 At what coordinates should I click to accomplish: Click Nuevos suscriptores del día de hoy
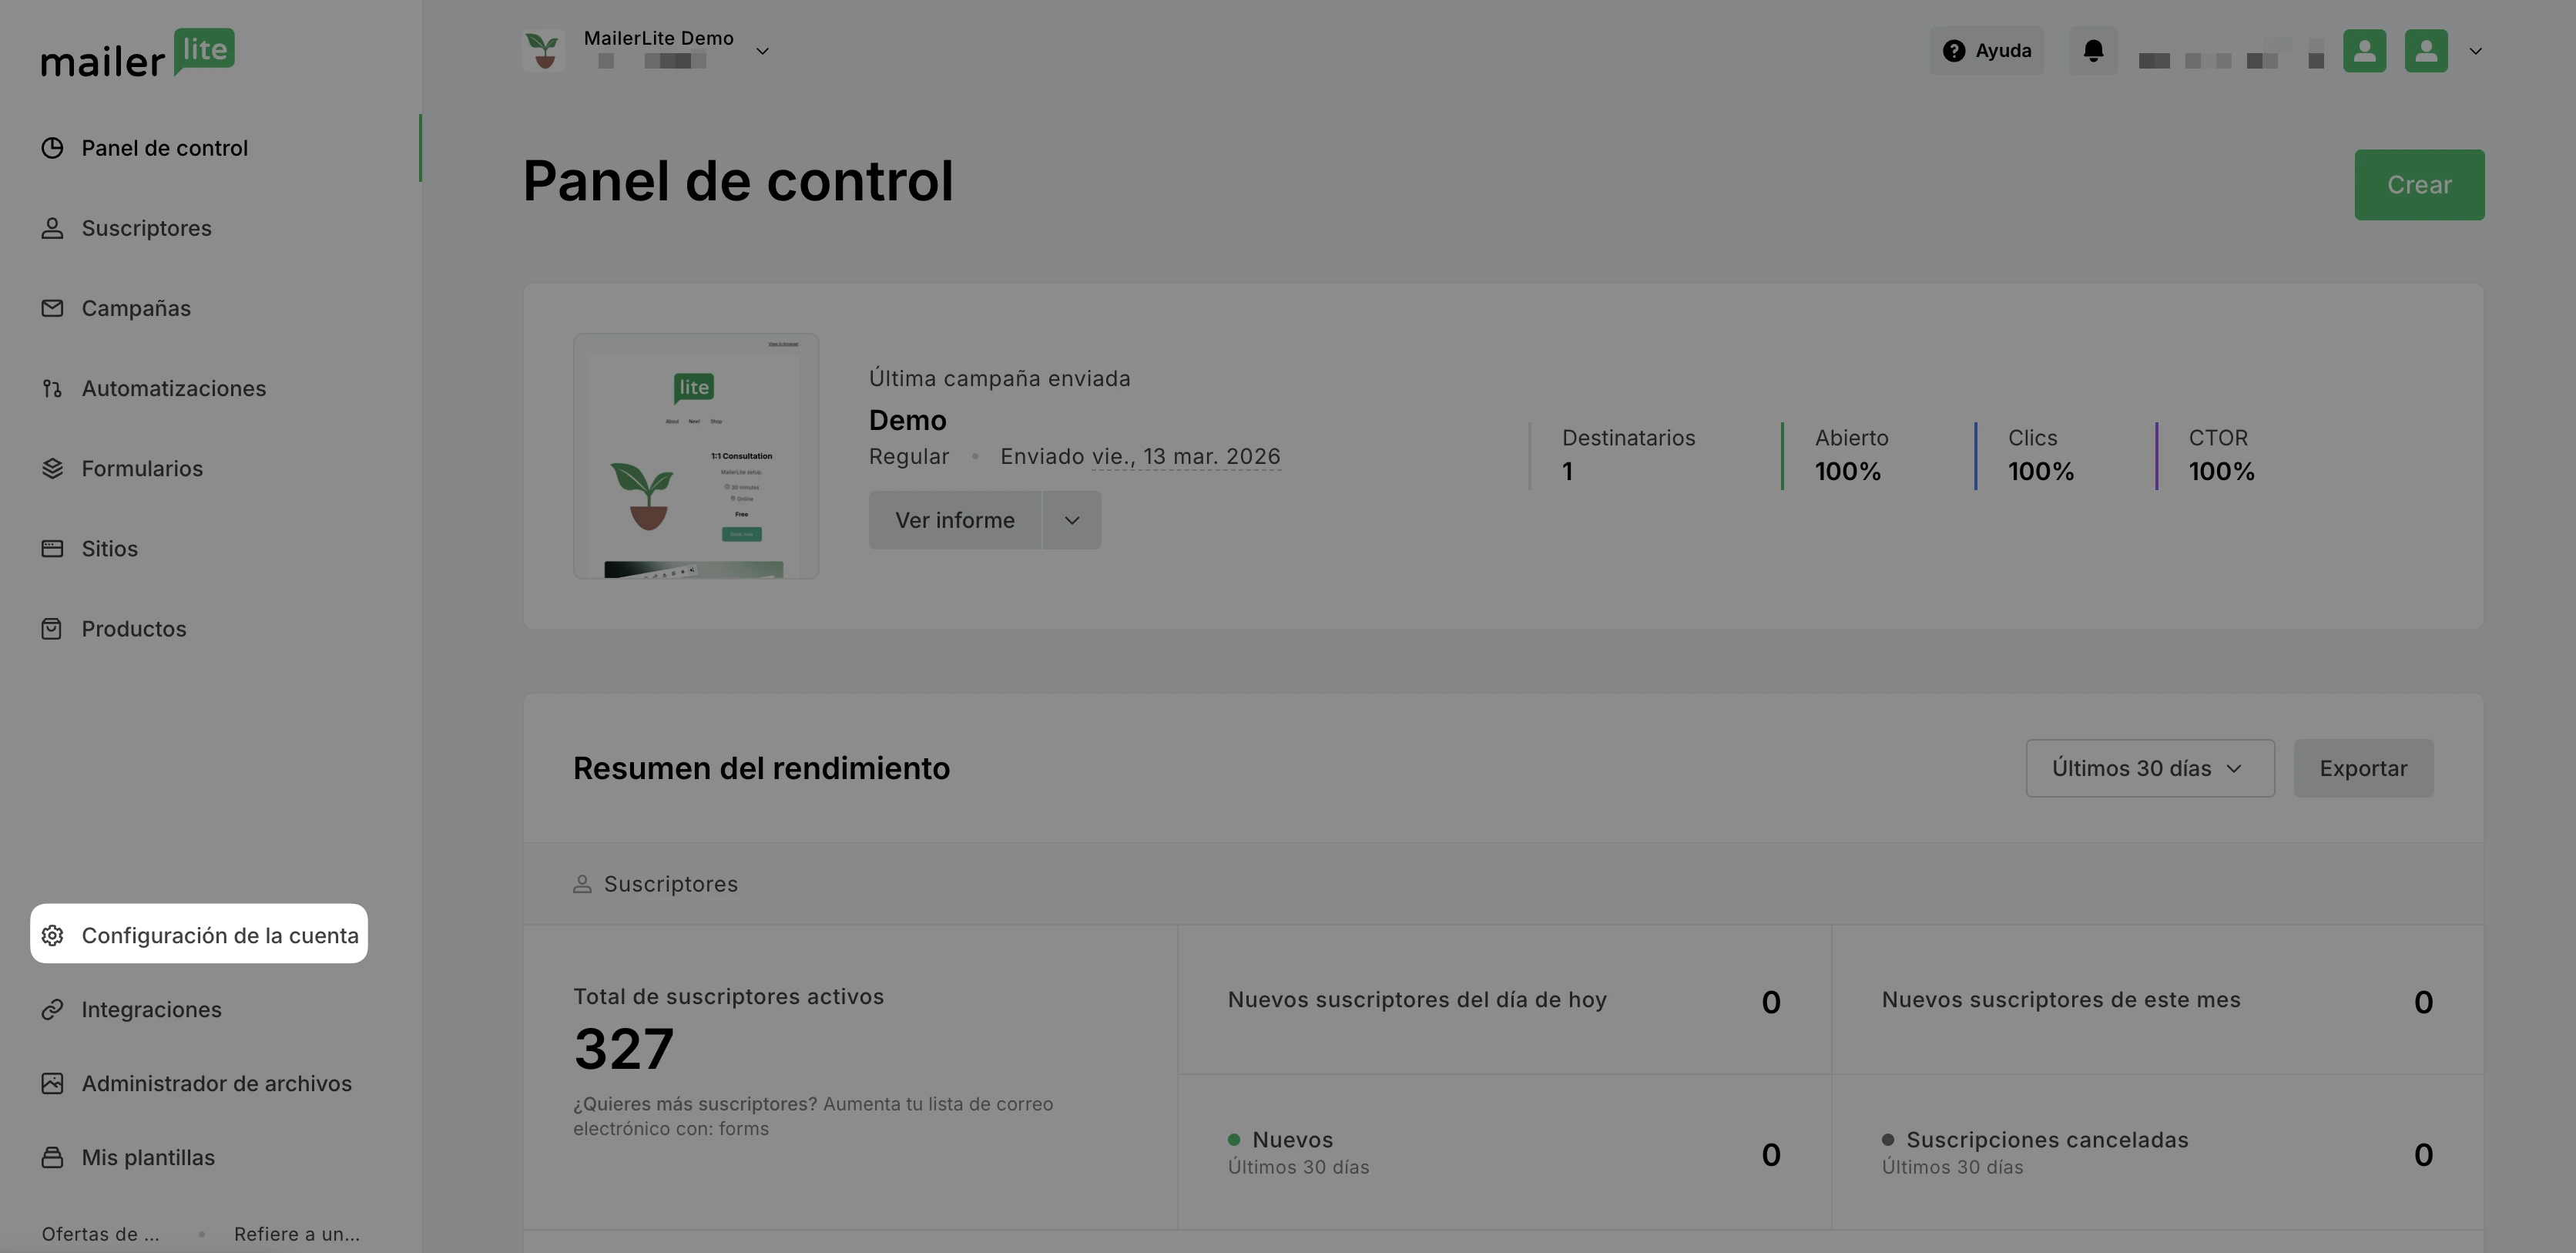(1416, 1000)
